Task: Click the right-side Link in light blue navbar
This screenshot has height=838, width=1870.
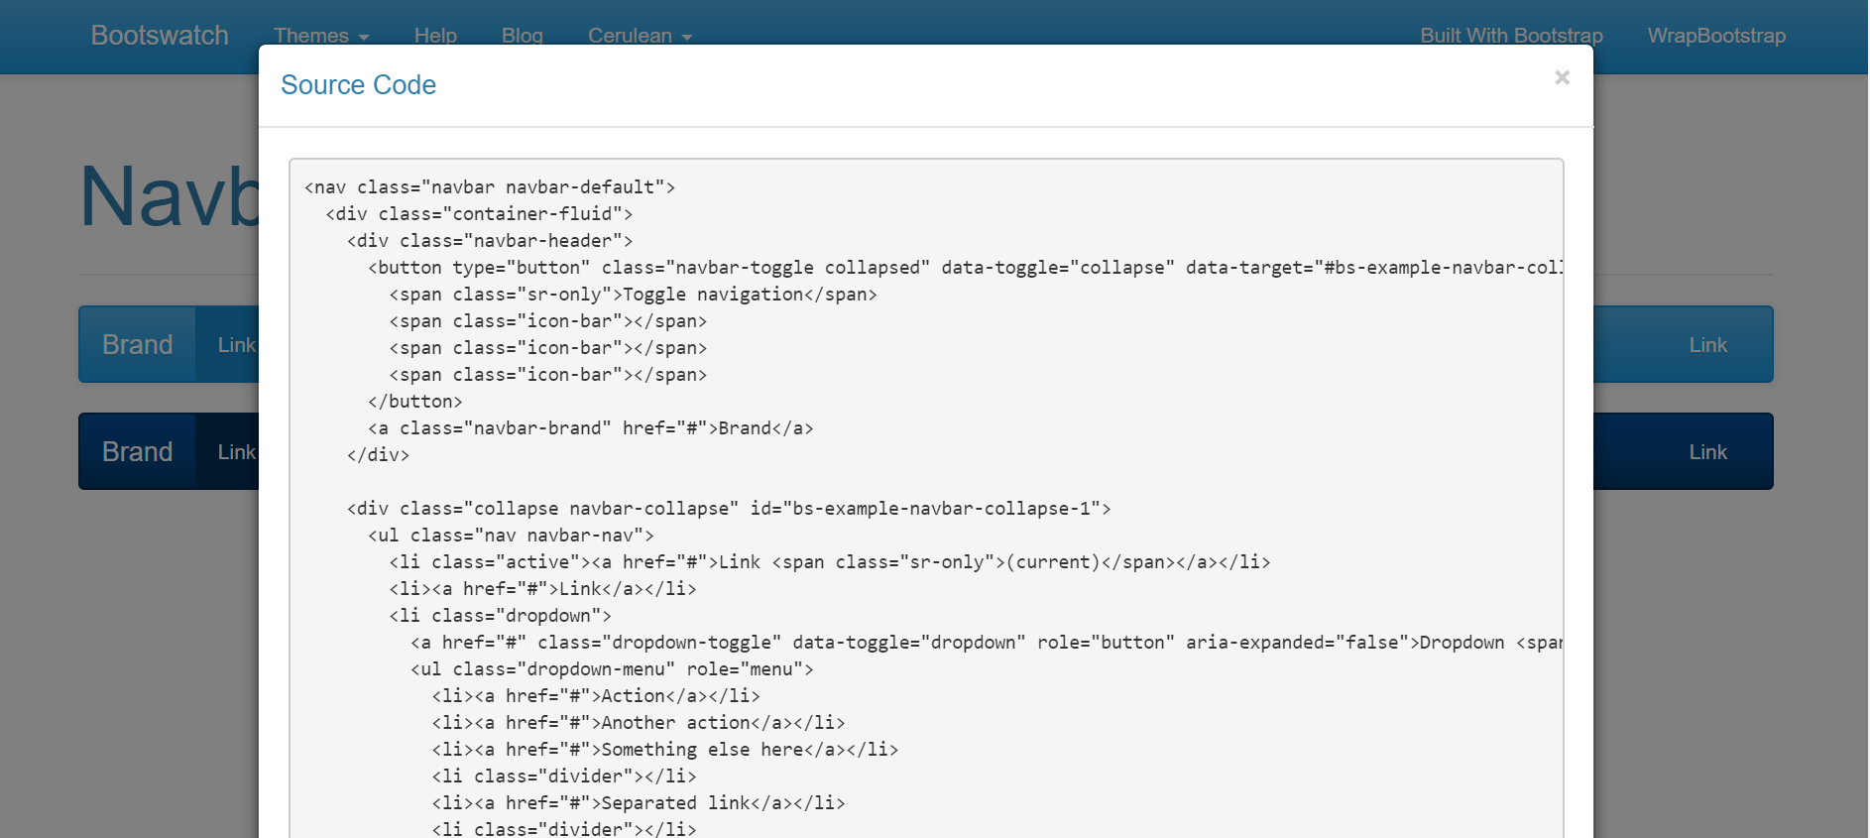Action: click(x=1707, y=345)
